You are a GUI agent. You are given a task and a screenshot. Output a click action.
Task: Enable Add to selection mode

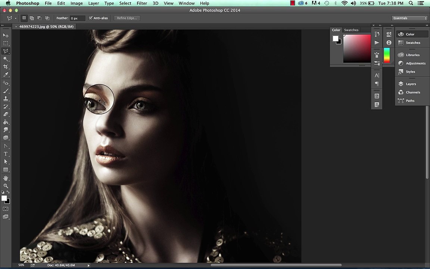(32, 18)
